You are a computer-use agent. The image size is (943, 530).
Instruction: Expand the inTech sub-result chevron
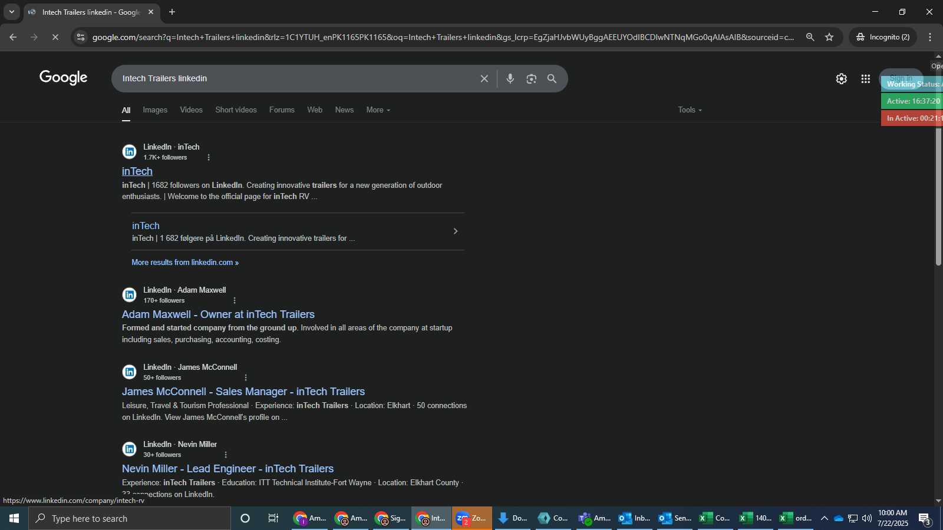pyautogui.click(x=455, y=231)
